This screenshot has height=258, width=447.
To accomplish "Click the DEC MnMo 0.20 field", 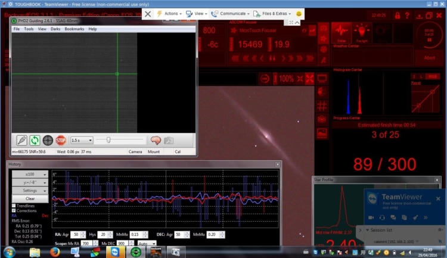I will coord(213,235).
